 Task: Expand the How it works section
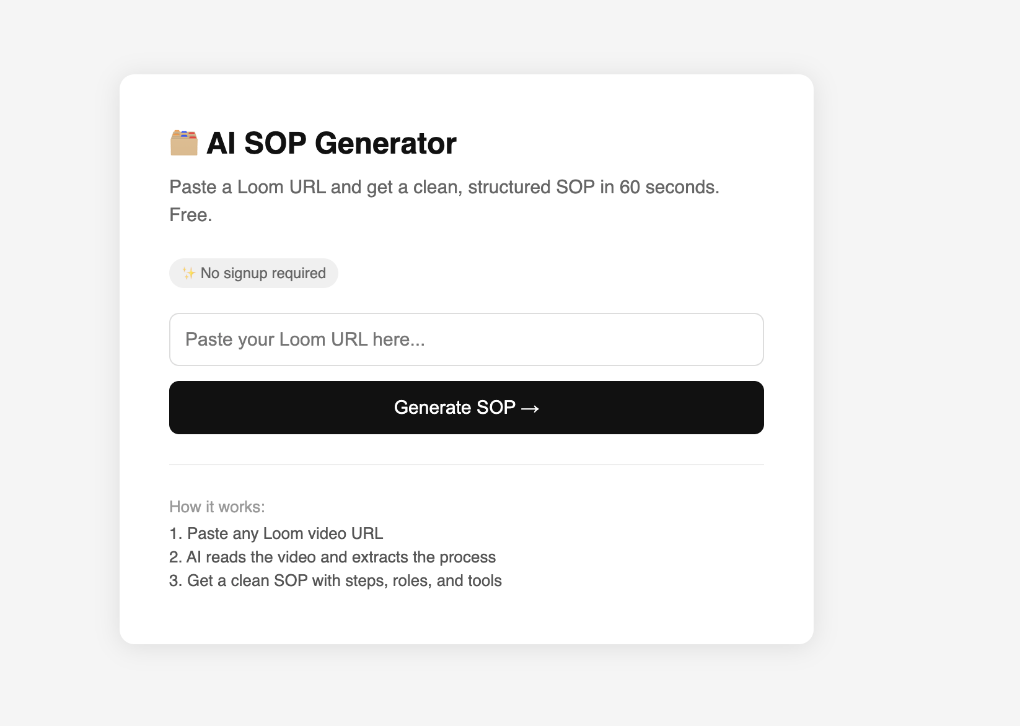coord(217,506)
